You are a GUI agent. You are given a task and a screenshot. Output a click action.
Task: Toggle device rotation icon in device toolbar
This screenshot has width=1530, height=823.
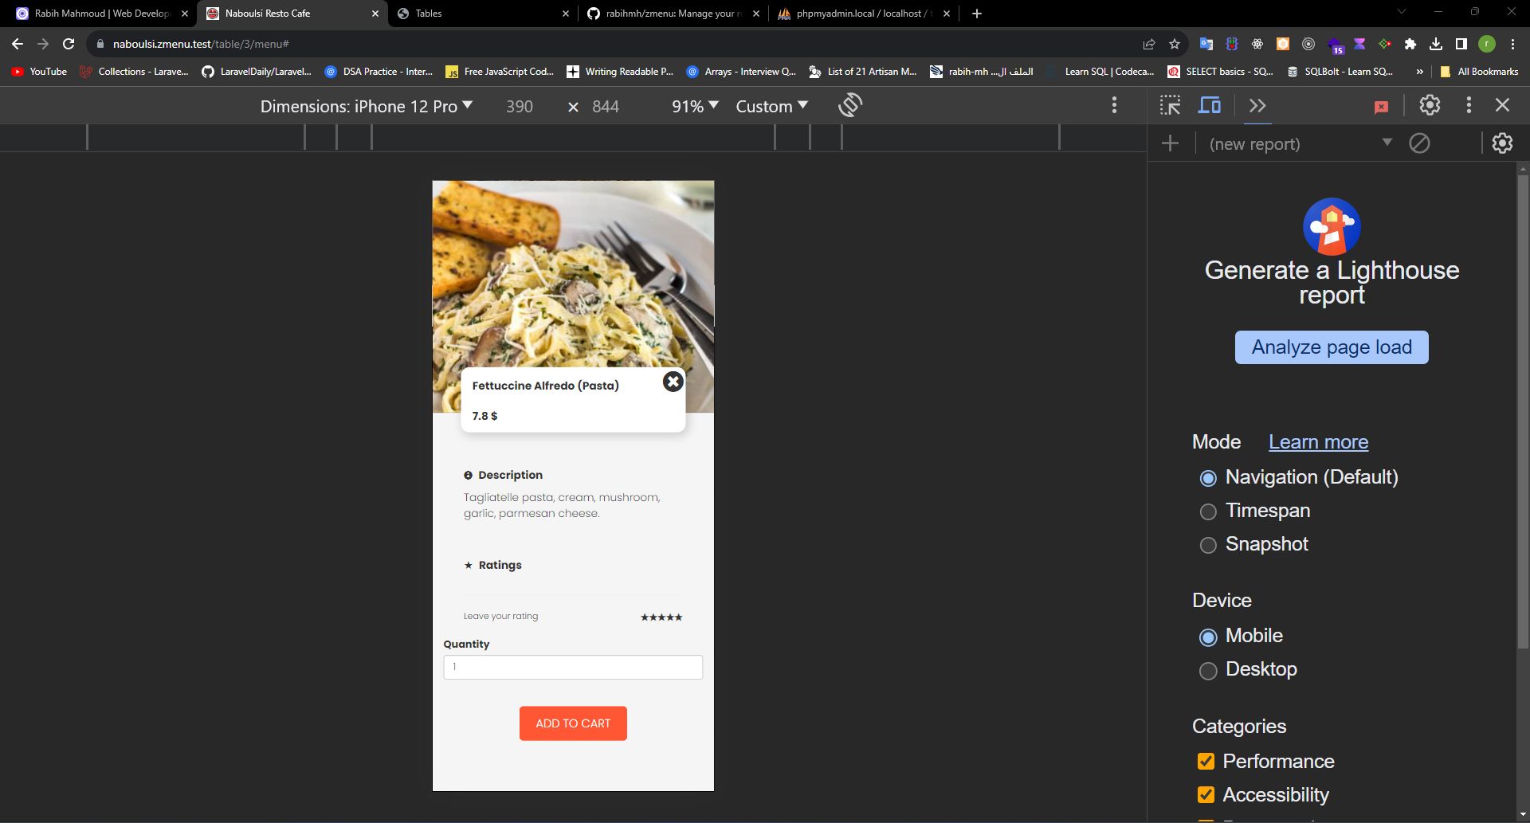pos(850,105)
